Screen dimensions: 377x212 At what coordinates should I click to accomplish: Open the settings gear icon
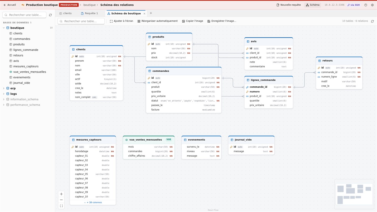tap(372, 5)
